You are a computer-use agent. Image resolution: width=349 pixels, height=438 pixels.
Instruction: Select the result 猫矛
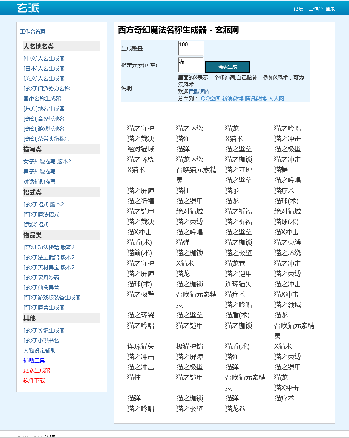tap(232, 191)
